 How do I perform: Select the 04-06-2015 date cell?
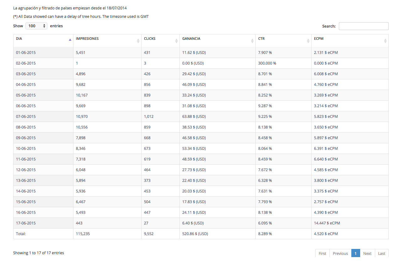(43, 85)
